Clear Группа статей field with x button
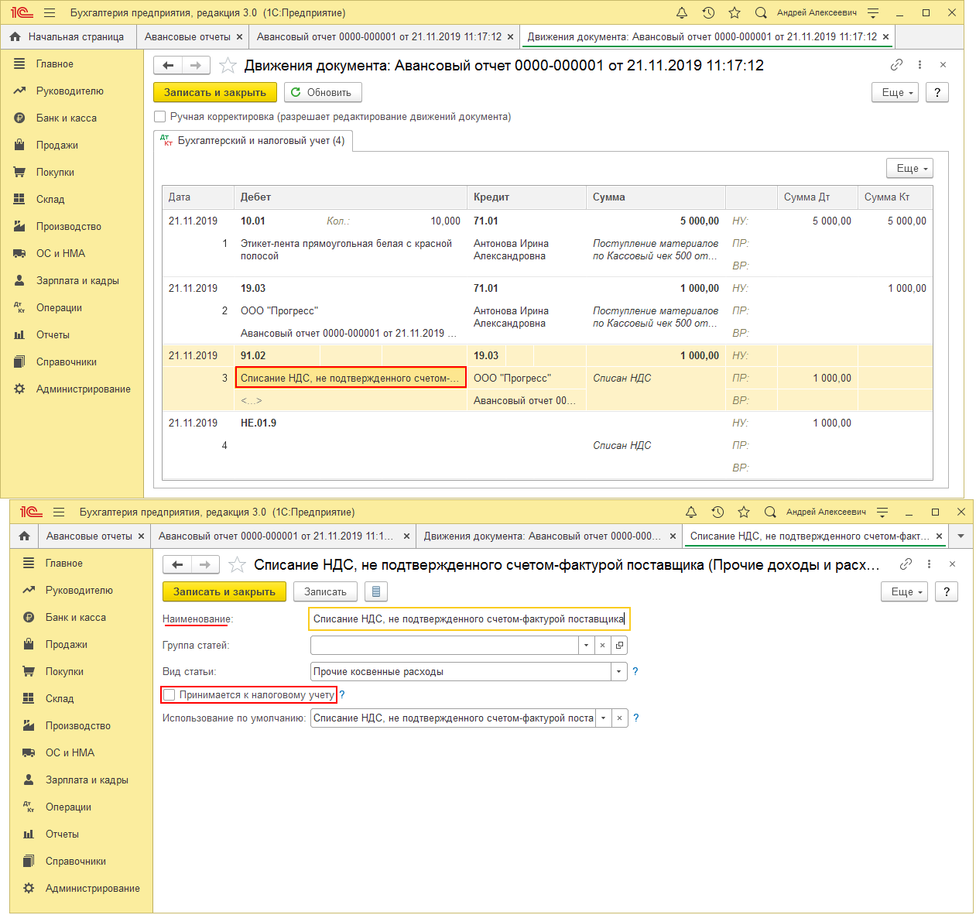The width and height of the screenshot is (976, 915). [x=602, y=645]
